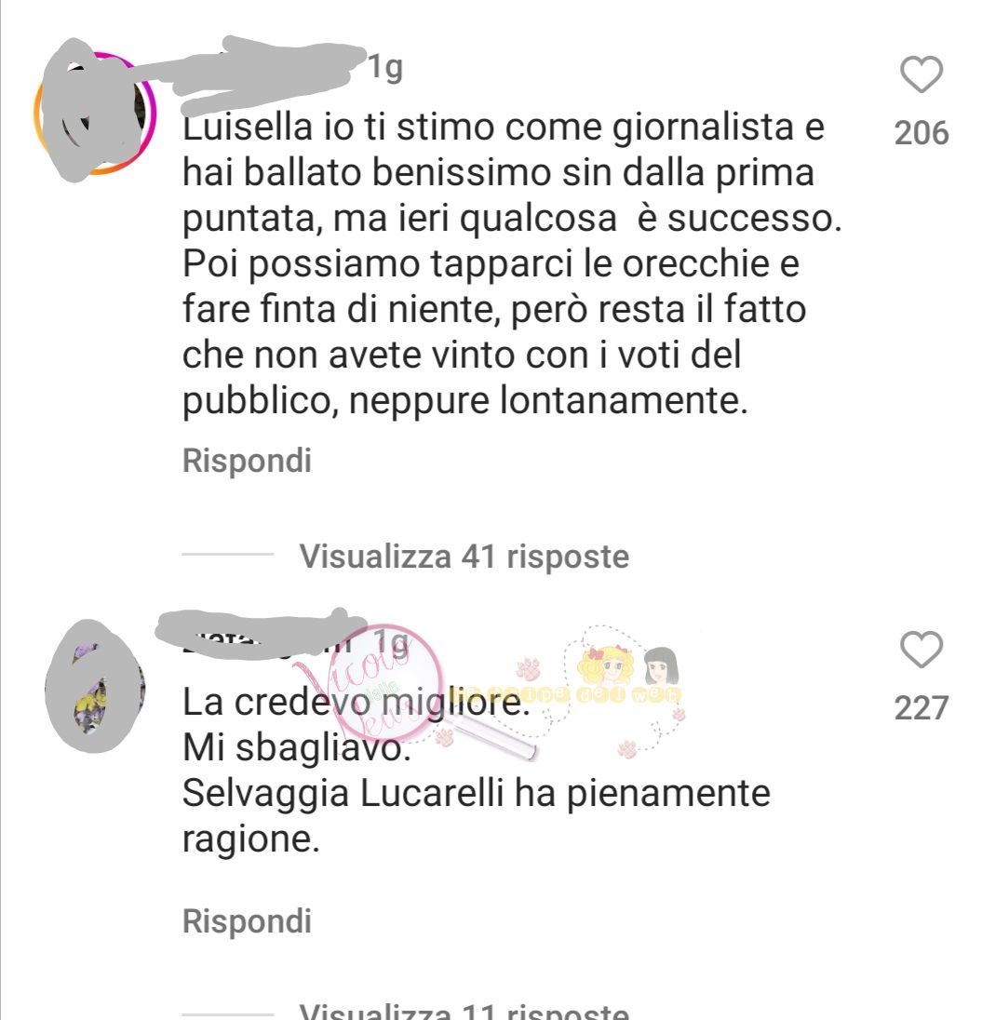Click the 1g timestamp on the second comment
The height and width of the screenshot is (1020, 995).
pyautogui.click(x=391, y=644)
